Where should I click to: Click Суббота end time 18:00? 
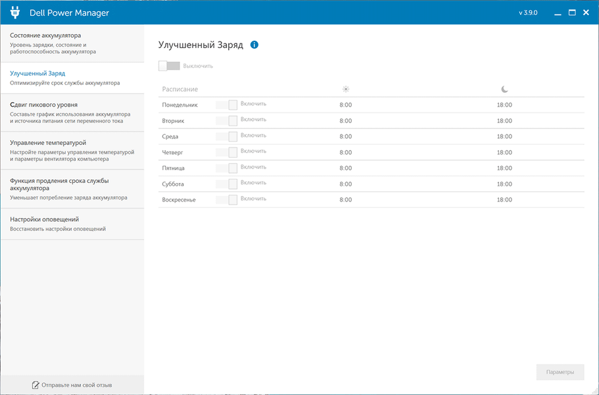504,184
